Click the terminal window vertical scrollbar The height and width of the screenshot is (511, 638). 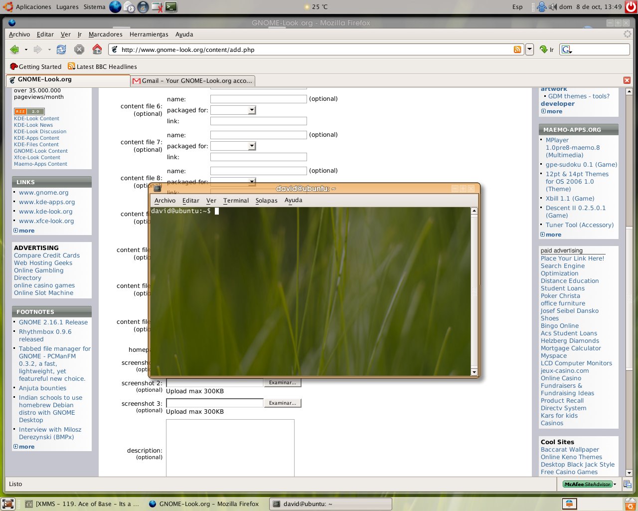pos(474,292)
